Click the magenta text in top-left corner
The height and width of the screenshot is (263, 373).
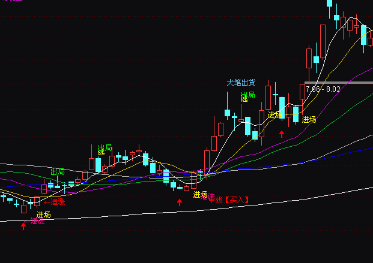pyautogui.click(x=11, y=1)
